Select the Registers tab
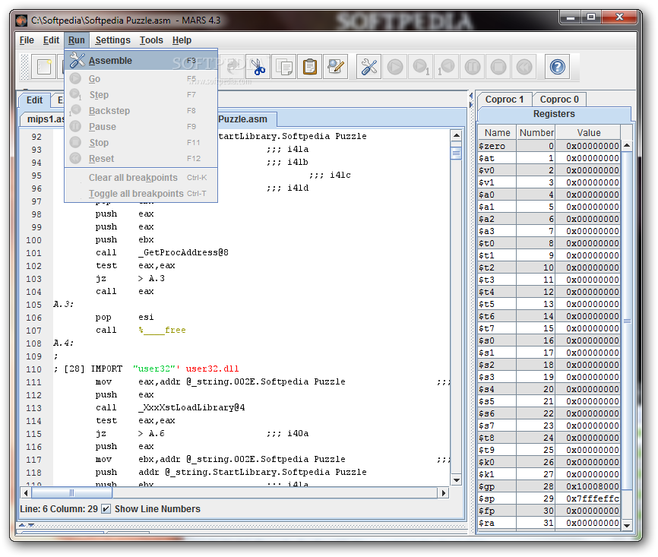658x557 pixels. click(x=554, y=114)
